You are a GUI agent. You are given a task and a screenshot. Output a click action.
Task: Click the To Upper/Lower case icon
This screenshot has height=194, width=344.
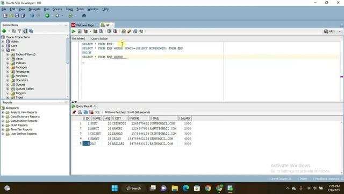(141, 31)
